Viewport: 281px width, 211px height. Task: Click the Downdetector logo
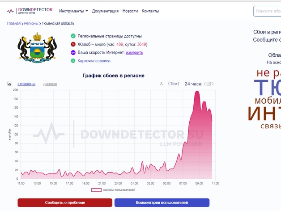pos(30,11)
